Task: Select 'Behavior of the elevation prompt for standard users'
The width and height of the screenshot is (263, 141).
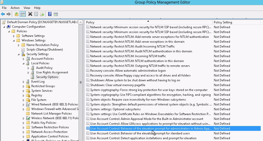Action: pyautogui.click(x=140, y=133)
